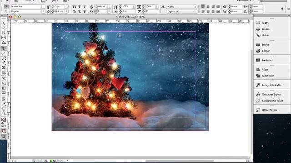
Task: Select the Selection tool arrow
Action: [x=4, y=23]
